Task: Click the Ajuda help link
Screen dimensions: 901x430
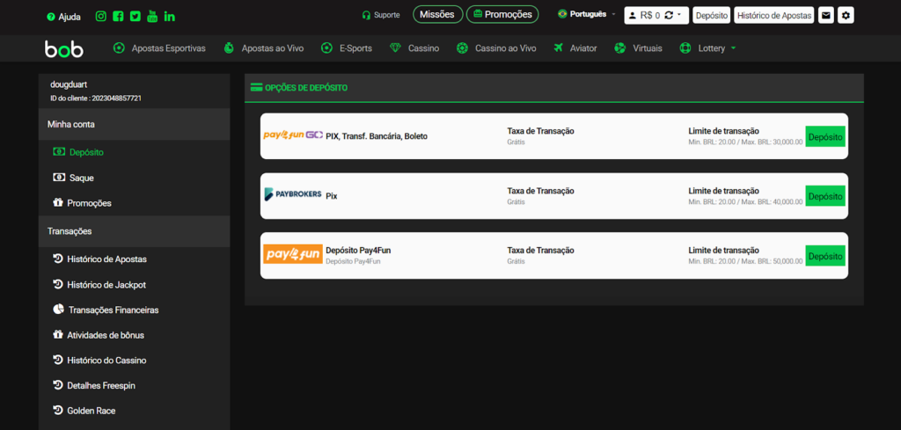Action: click(x=63, y=16)
